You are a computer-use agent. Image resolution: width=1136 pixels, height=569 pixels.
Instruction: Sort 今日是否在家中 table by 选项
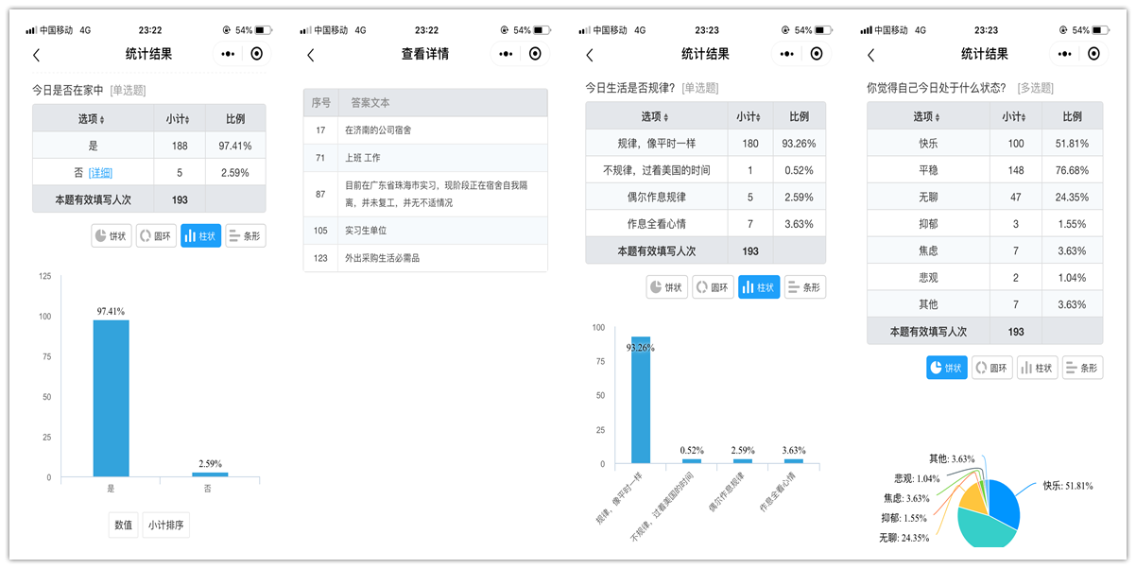coord(93,119)
